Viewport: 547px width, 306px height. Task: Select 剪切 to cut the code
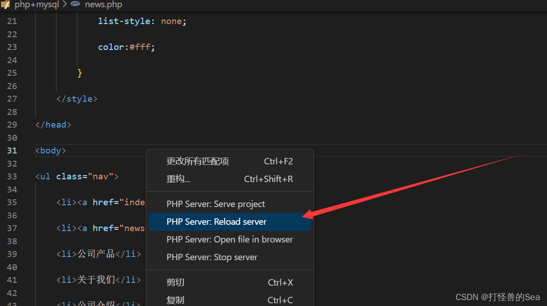[175, 282]
